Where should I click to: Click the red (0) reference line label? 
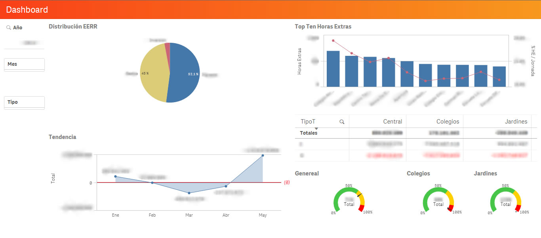click(287, 183)
